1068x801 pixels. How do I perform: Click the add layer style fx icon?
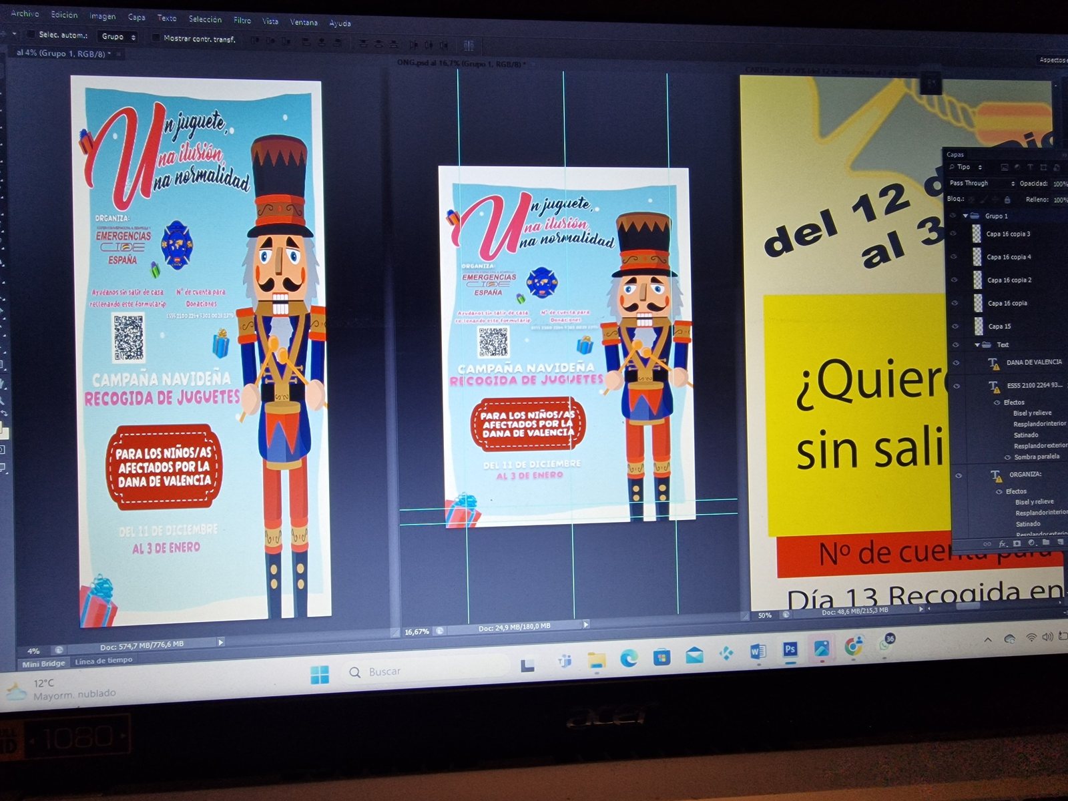pyautogui.click(x=1003, y=544)
